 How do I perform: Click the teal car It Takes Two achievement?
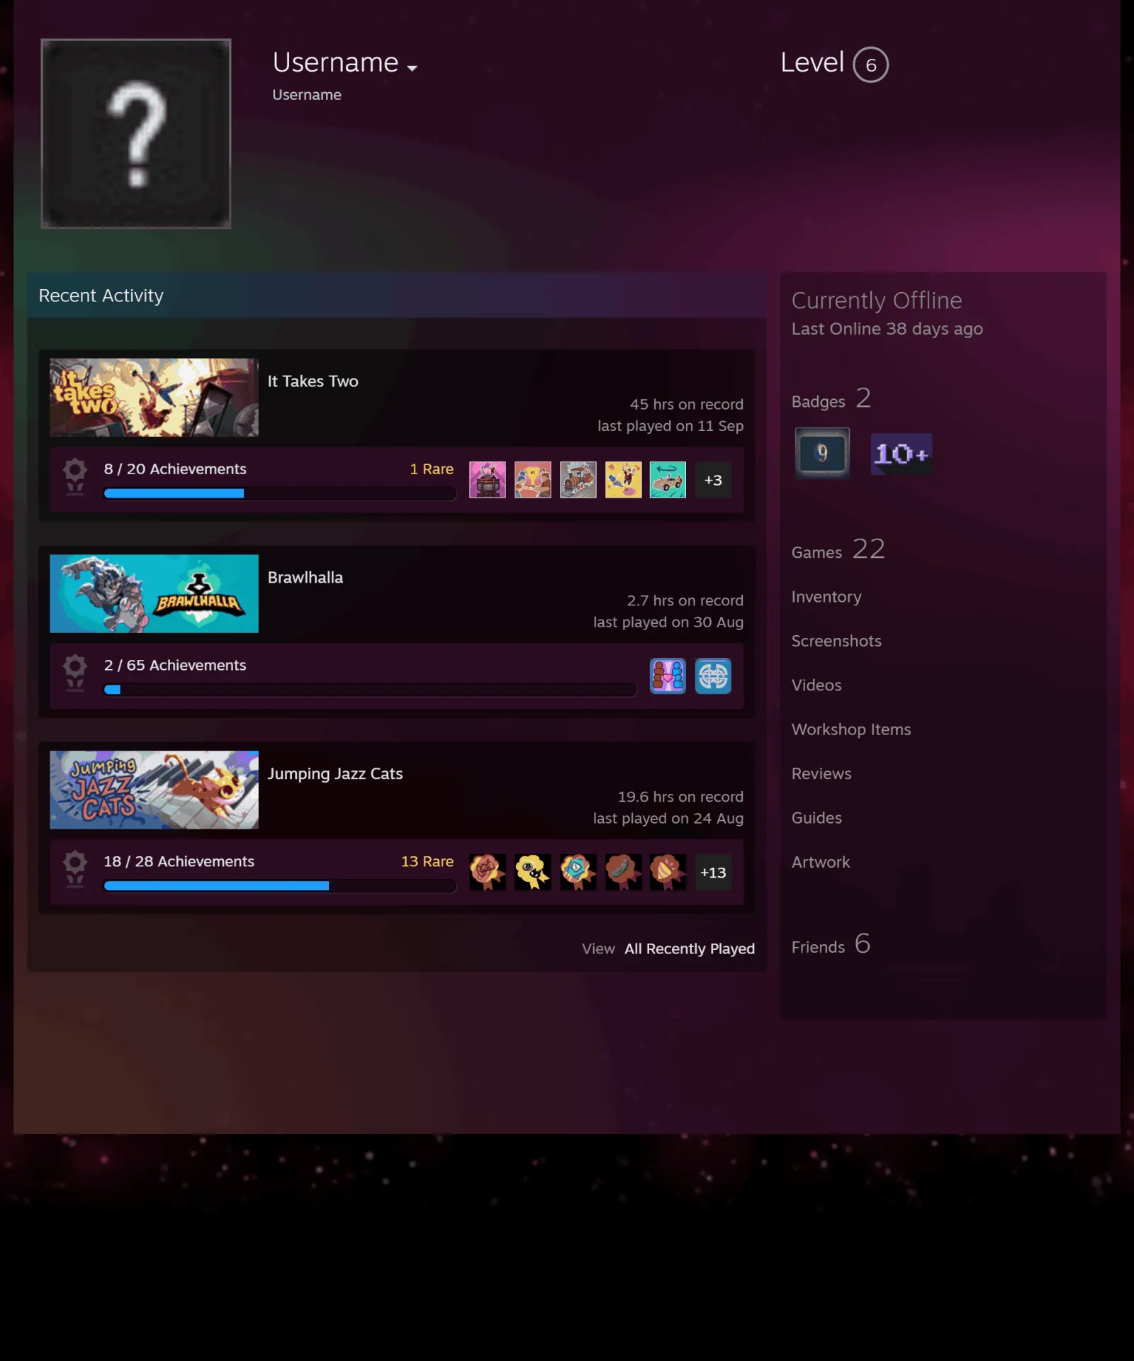[668, 480]
